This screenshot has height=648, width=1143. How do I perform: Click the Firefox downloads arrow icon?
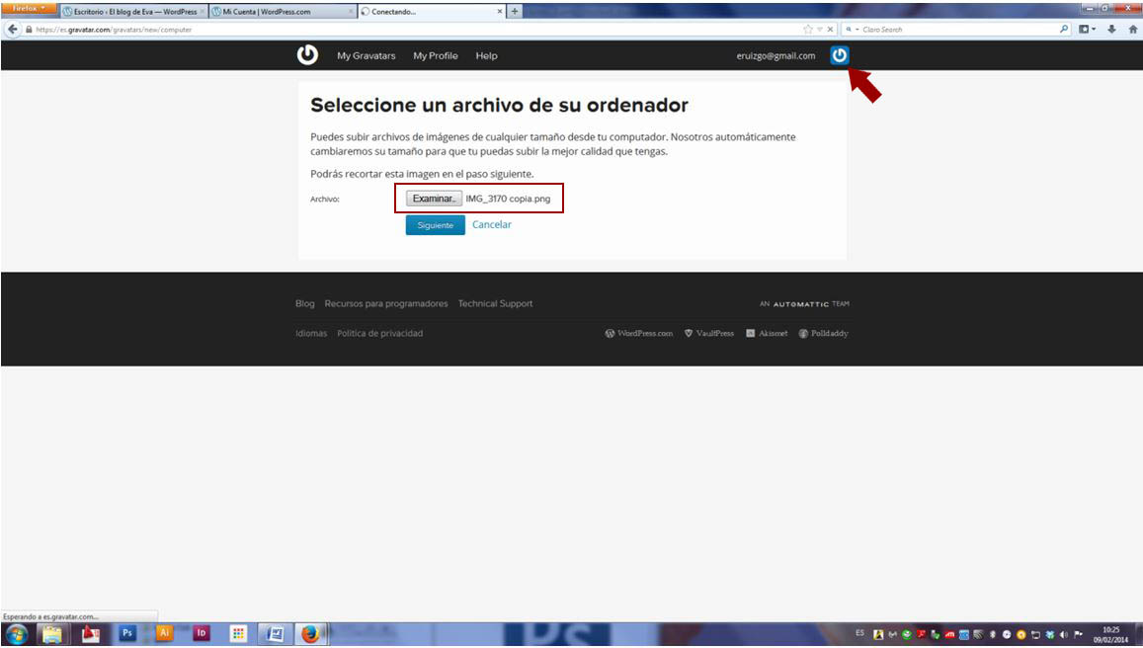(x=1111, y=30)
